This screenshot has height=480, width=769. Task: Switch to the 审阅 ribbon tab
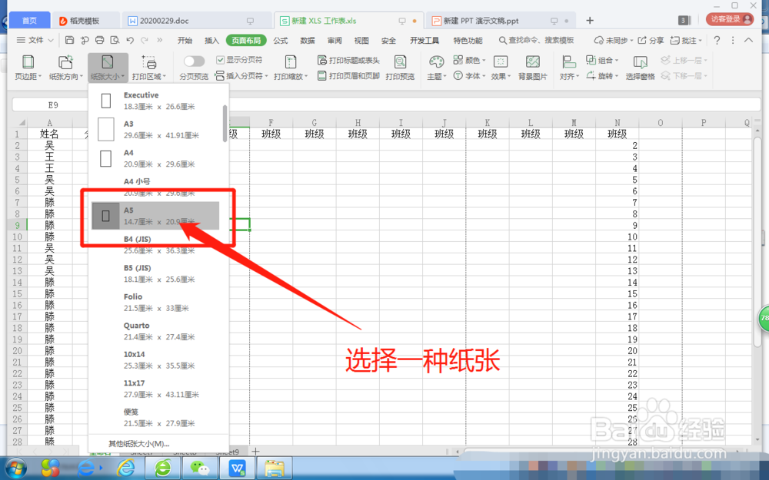pos(335,40)
